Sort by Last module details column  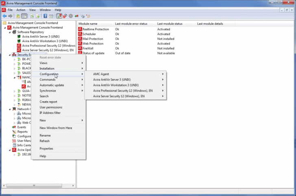215,24
